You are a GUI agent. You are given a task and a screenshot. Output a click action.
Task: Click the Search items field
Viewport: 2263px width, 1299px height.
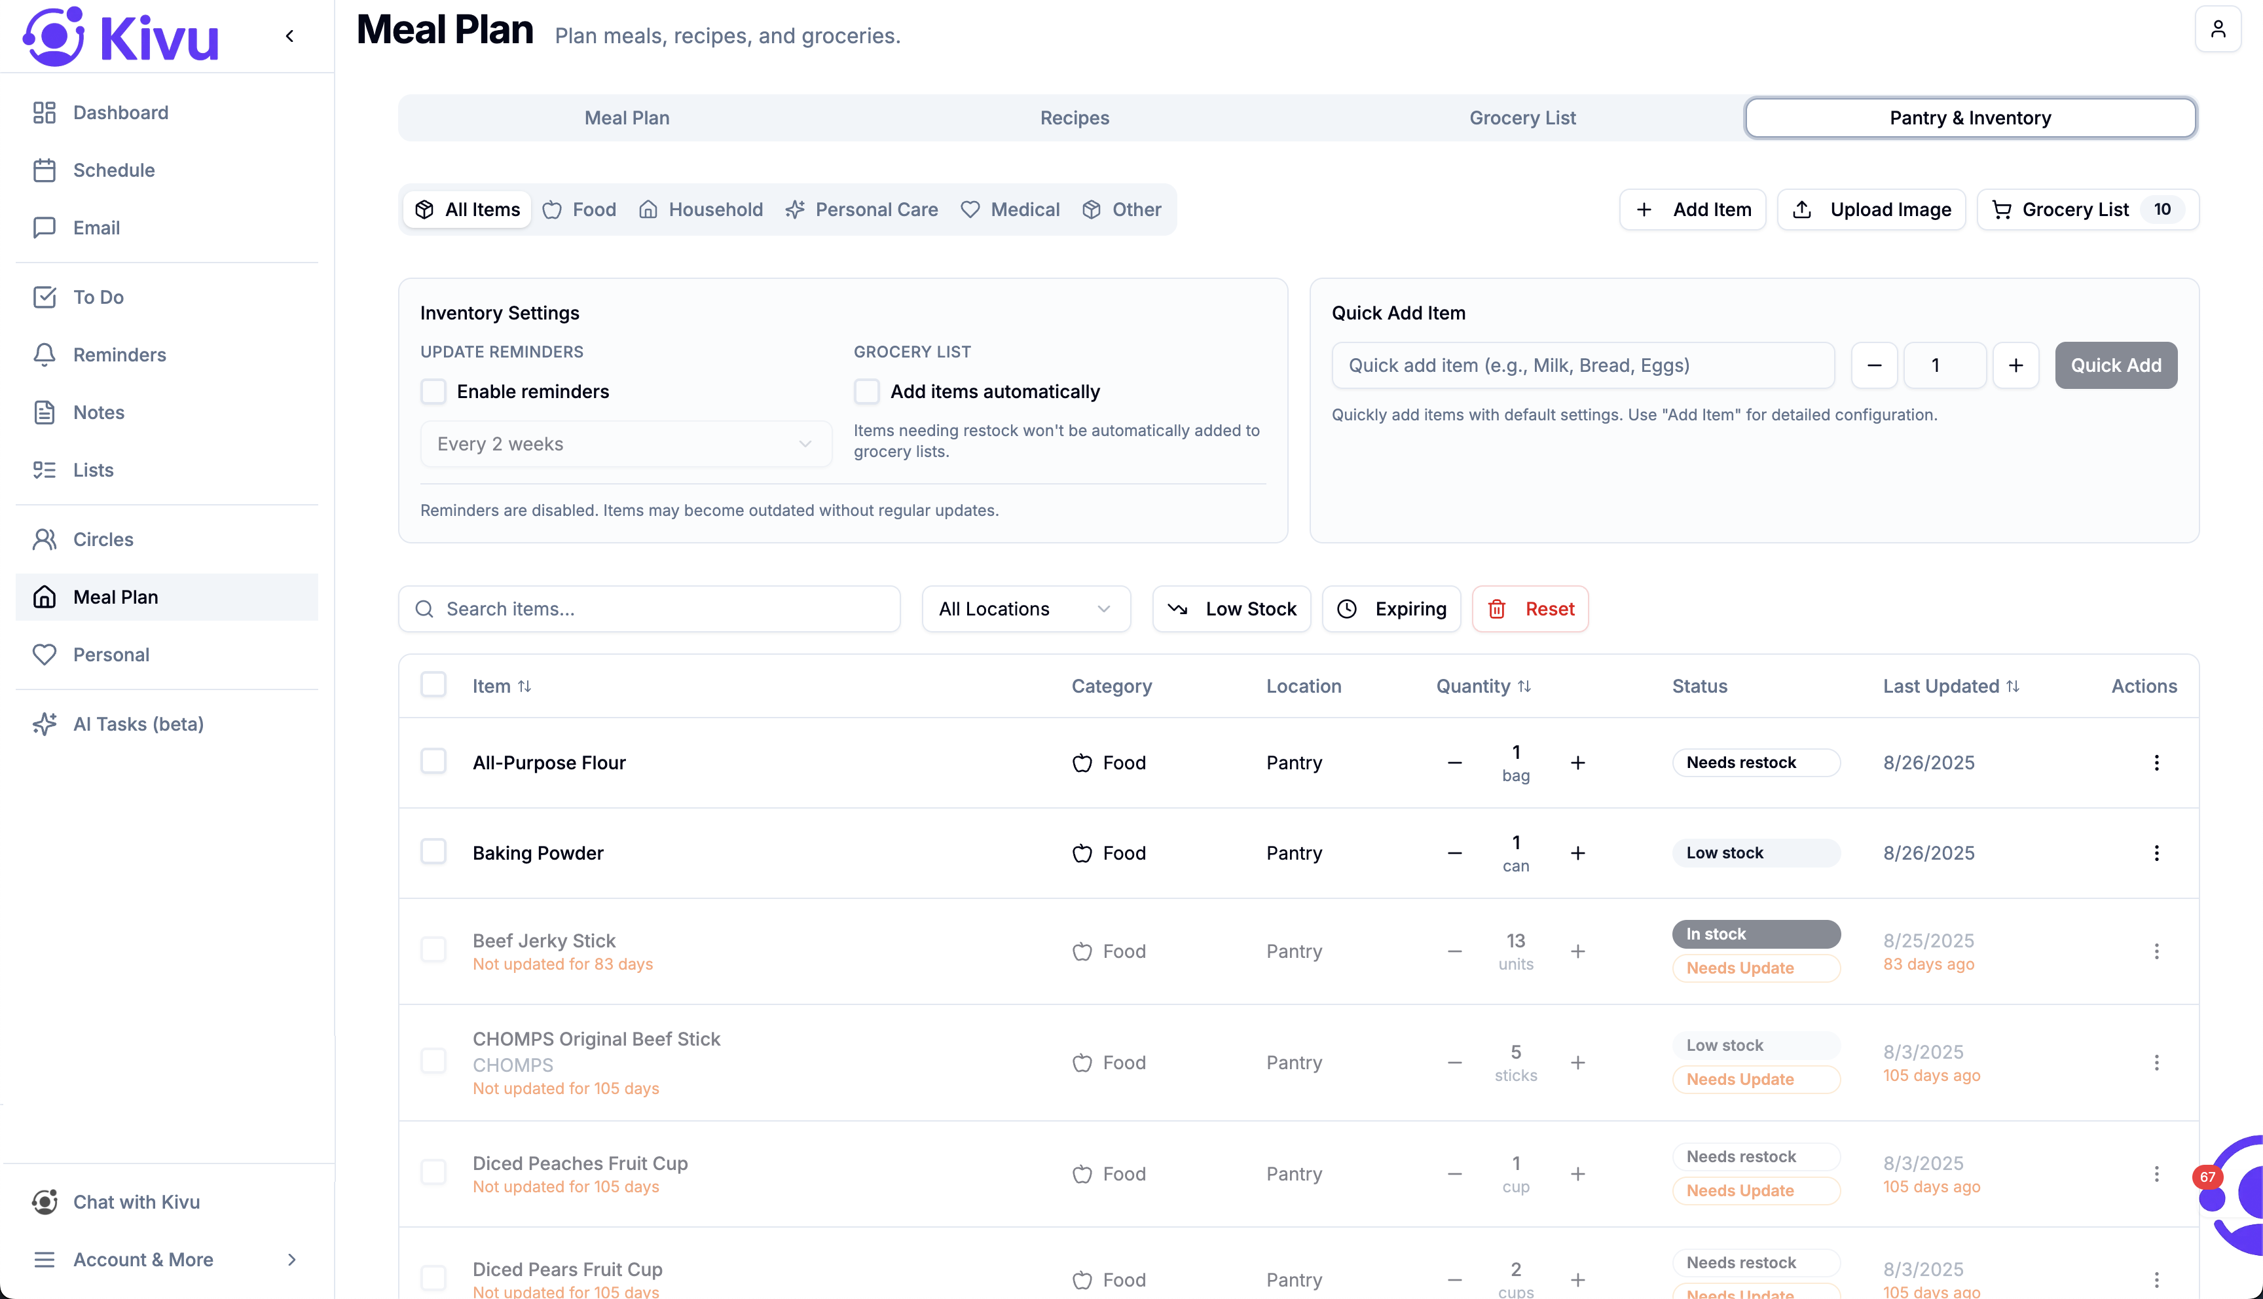650,608
